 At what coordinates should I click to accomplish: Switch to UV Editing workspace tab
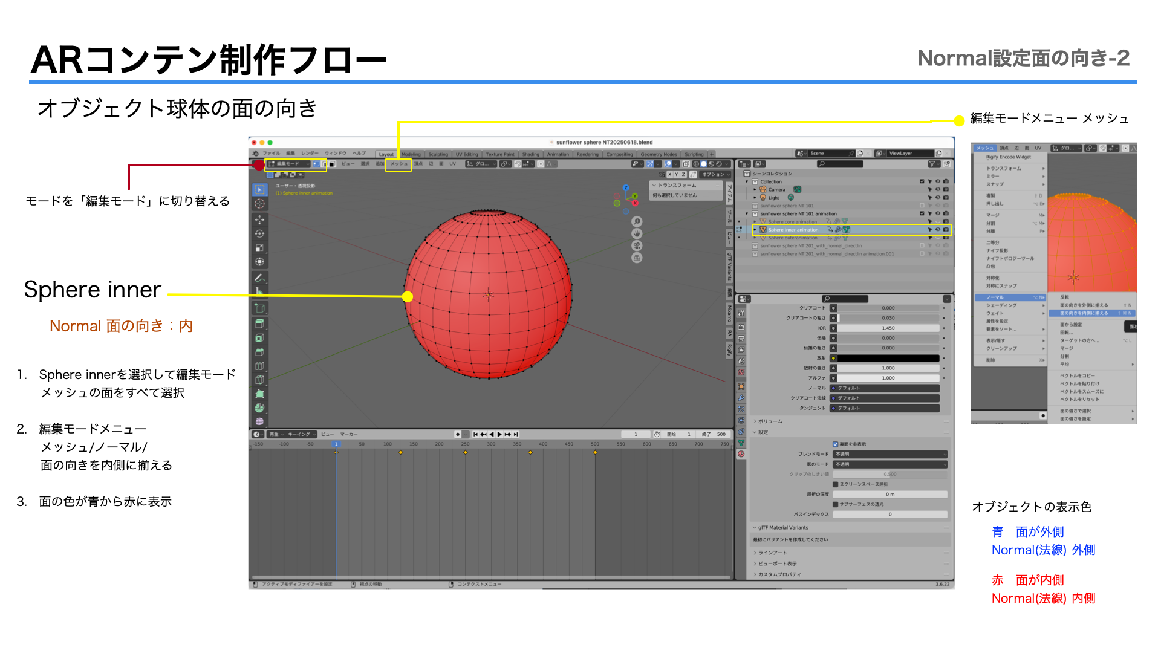[x=466, y=154]
